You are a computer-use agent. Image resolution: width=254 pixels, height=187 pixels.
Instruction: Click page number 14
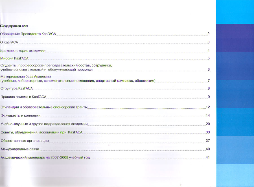click(x=208, y=115)
